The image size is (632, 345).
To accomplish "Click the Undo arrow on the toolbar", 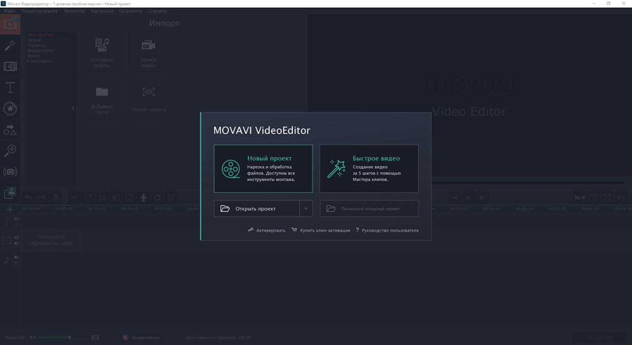I will 28,198.
